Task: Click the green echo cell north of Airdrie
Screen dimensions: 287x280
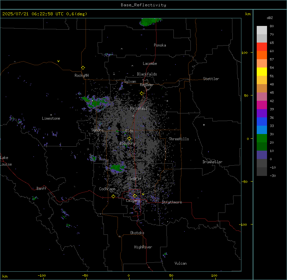Action: coord(117,168)
